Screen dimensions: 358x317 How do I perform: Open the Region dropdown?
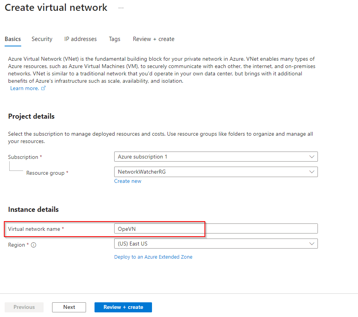pos(312,244)
